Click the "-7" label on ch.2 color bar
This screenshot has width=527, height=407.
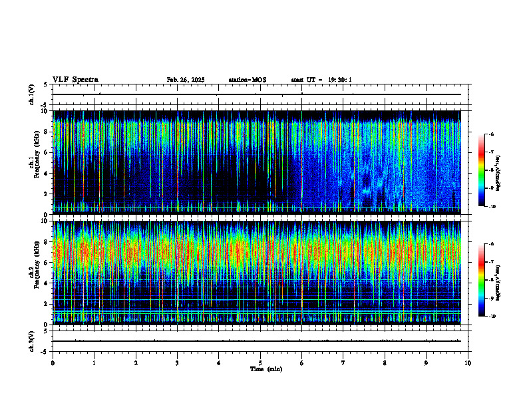491,262
